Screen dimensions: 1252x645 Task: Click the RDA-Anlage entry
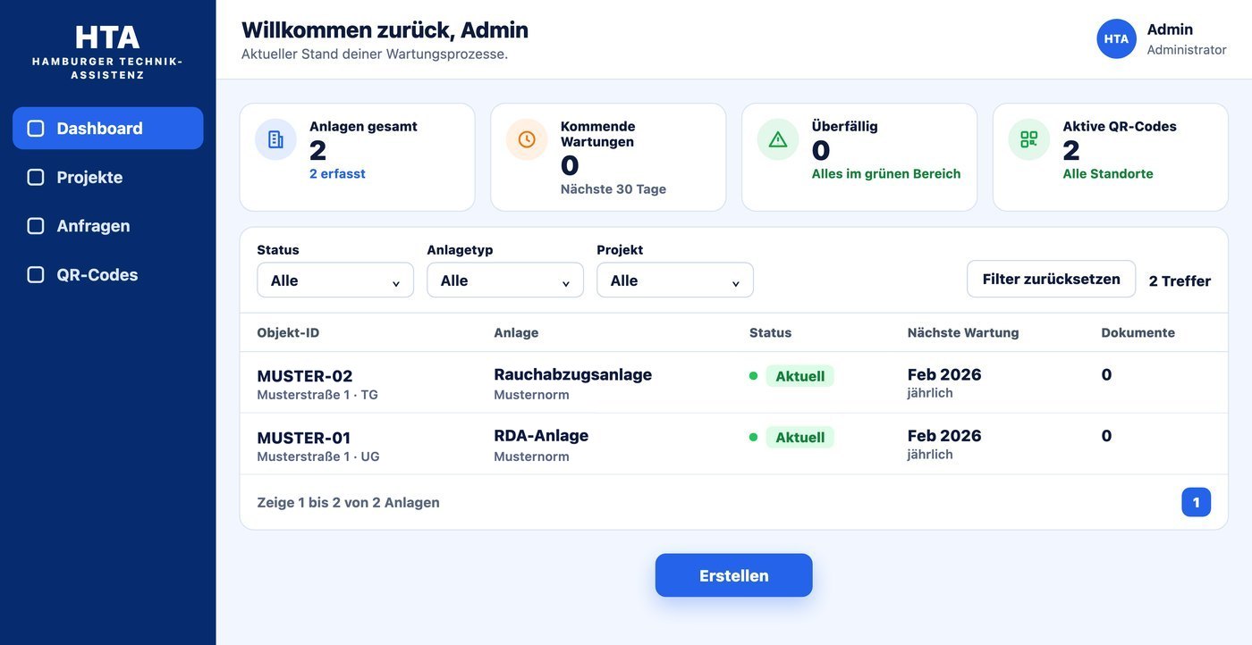[541, 436]
